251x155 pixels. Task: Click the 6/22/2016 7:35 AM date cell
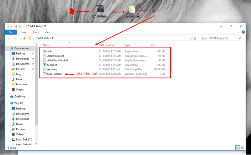coord(109,69)
